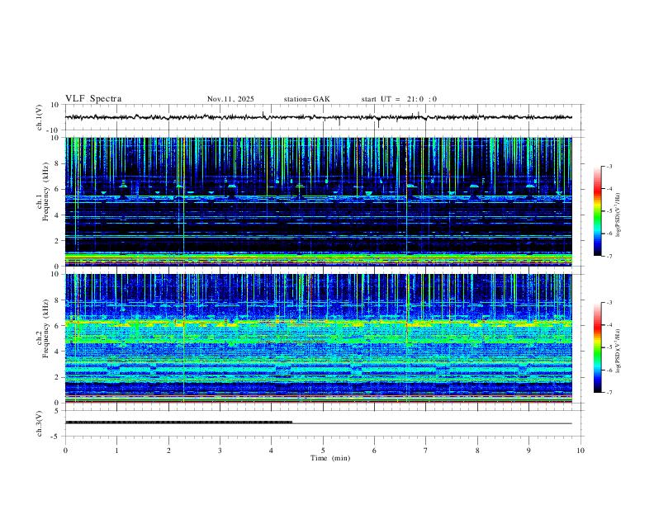Click the ch.1 colorbar "log(PSD)(V²/Hz)" label

[618, 215]
